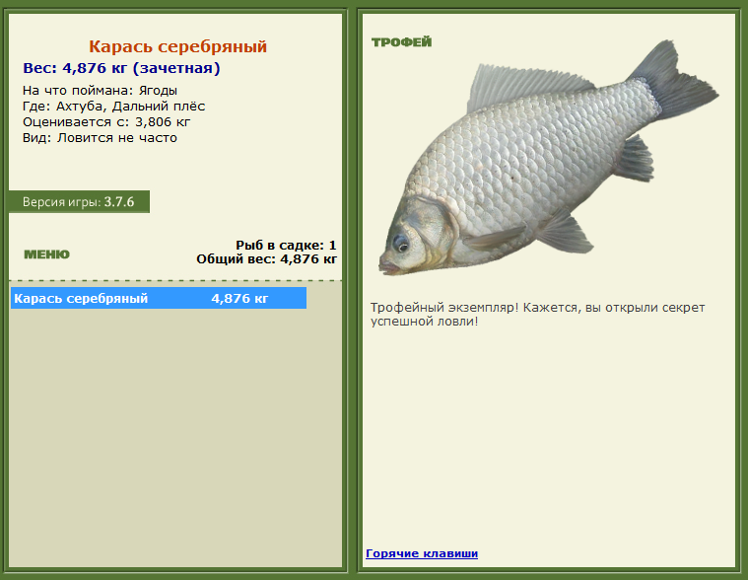Click the Где: Ахтуба, Дальний плёс text

[113, 106]
